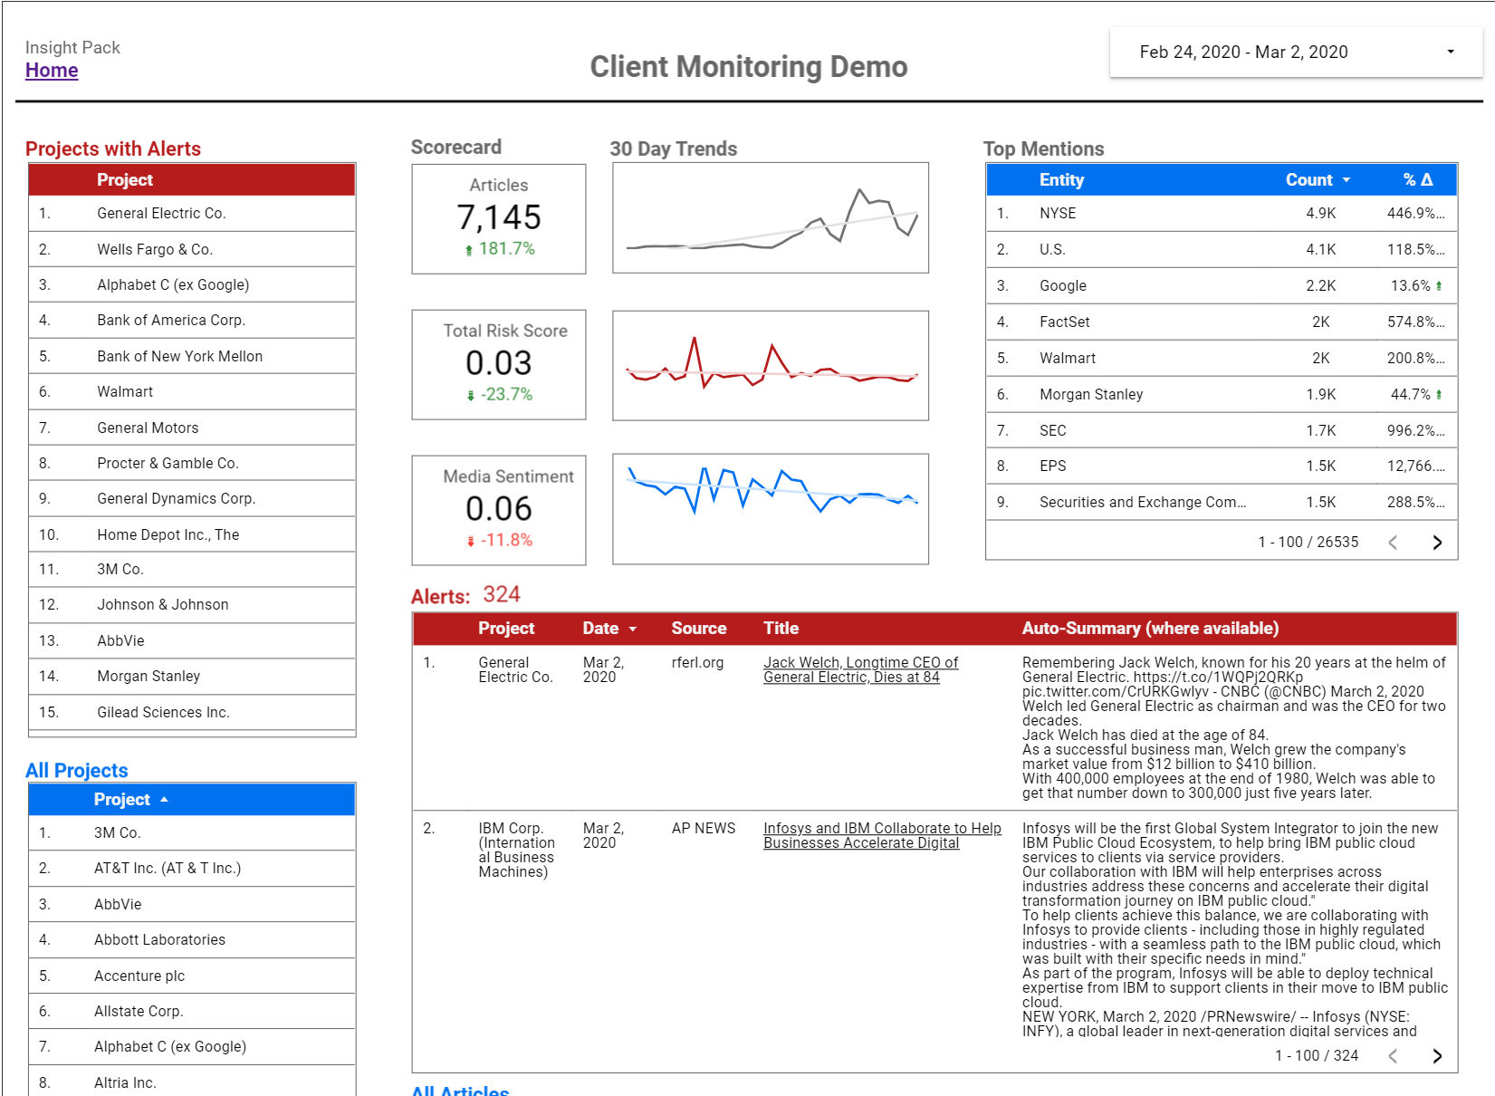Select Wells Fargo & Co. project row
This screenshot has height=1096, width=1495.
[192, 249]
